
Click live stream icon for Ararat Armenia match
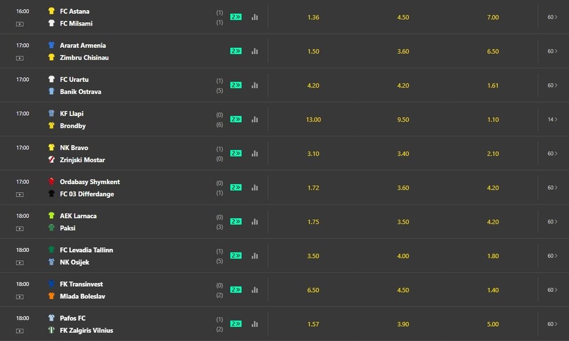[20, 58]
